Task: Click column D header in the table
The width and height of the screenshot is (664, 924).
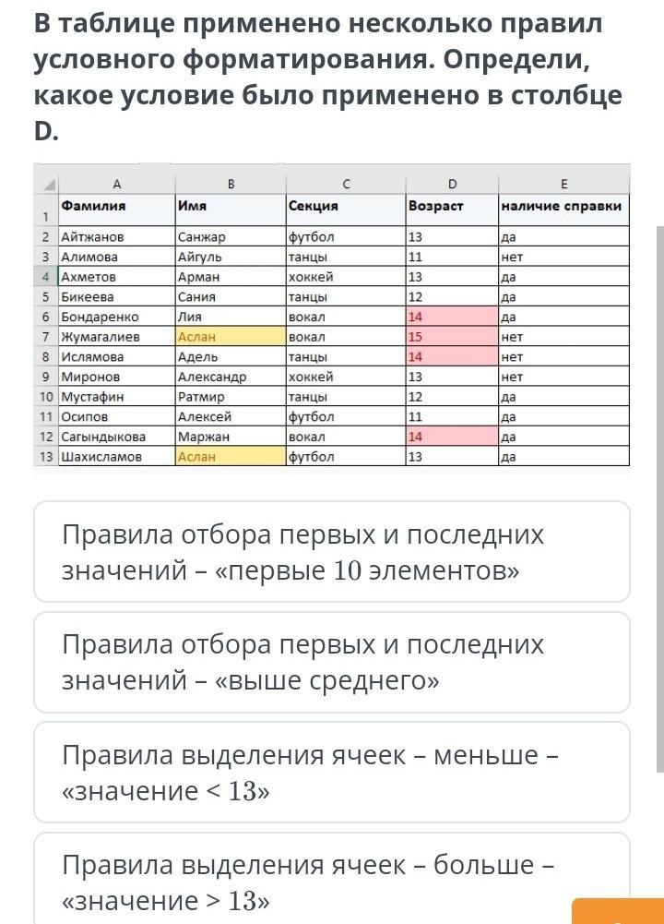Action: pos(452,185)
